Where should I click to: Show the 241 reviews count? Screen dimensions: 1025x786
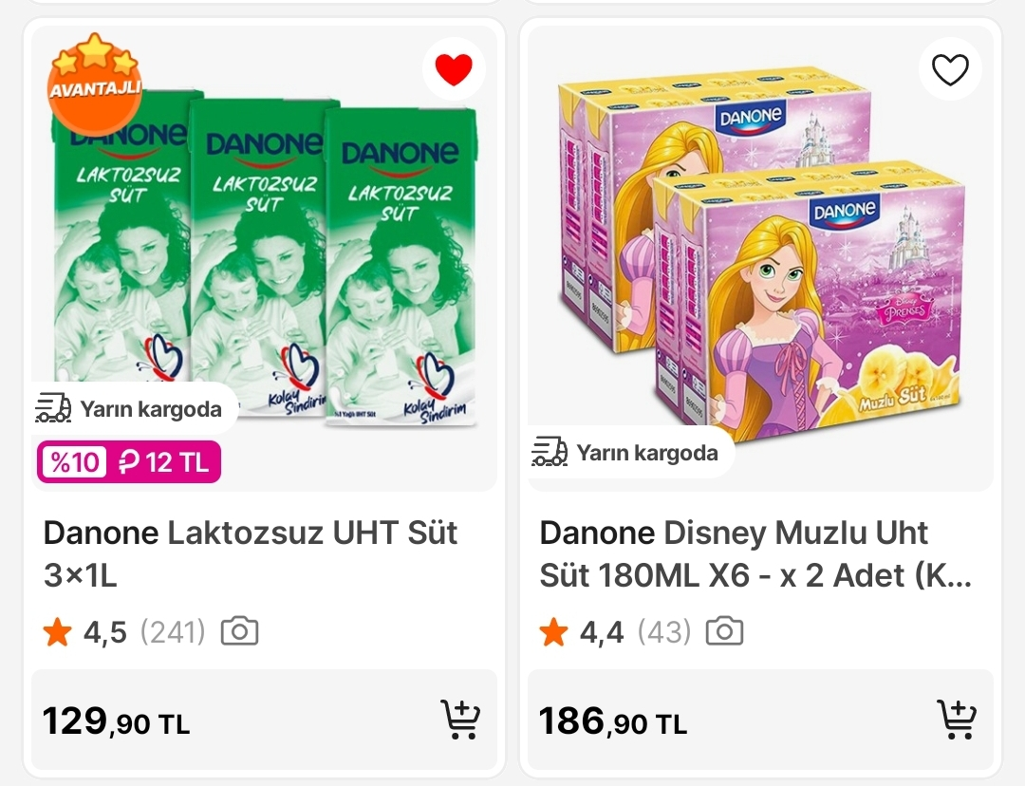pos(173,632)
